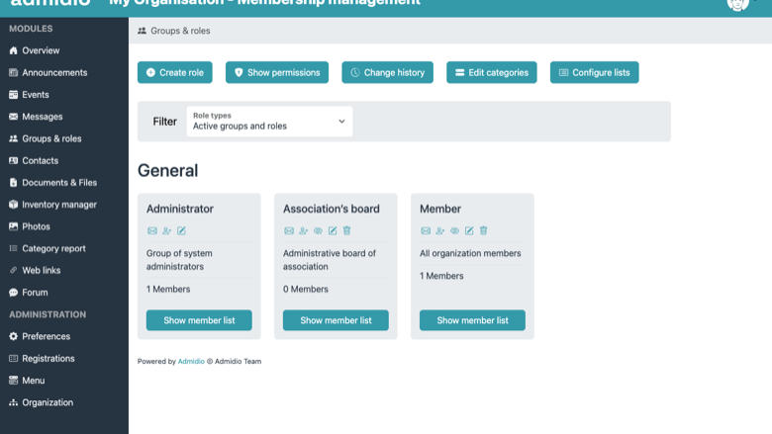
Task: Click the Organization hierarchy icon
Action: click(13, 402)
